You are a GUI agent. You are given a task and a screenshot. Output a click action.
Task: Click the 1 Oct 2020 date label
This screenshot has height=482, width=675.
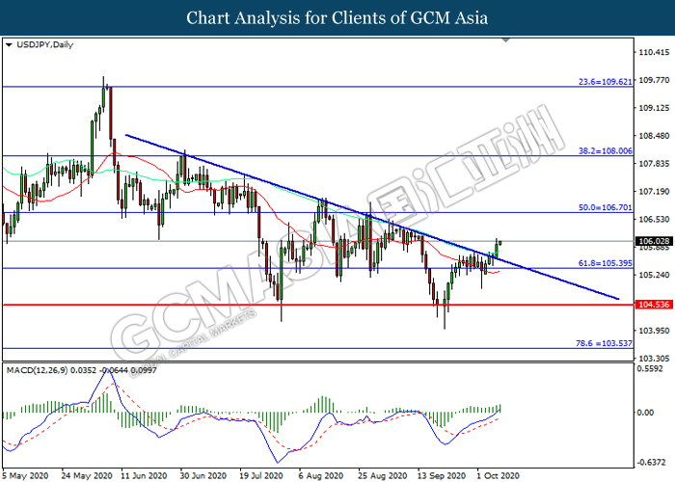click(499, 475)
